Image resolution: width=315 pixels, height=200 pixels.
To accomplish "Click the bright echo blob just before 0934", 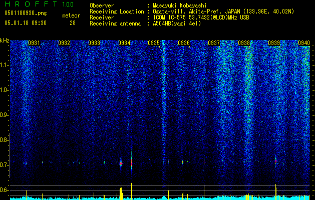I will pyautogui.click(x=121, y=163).
